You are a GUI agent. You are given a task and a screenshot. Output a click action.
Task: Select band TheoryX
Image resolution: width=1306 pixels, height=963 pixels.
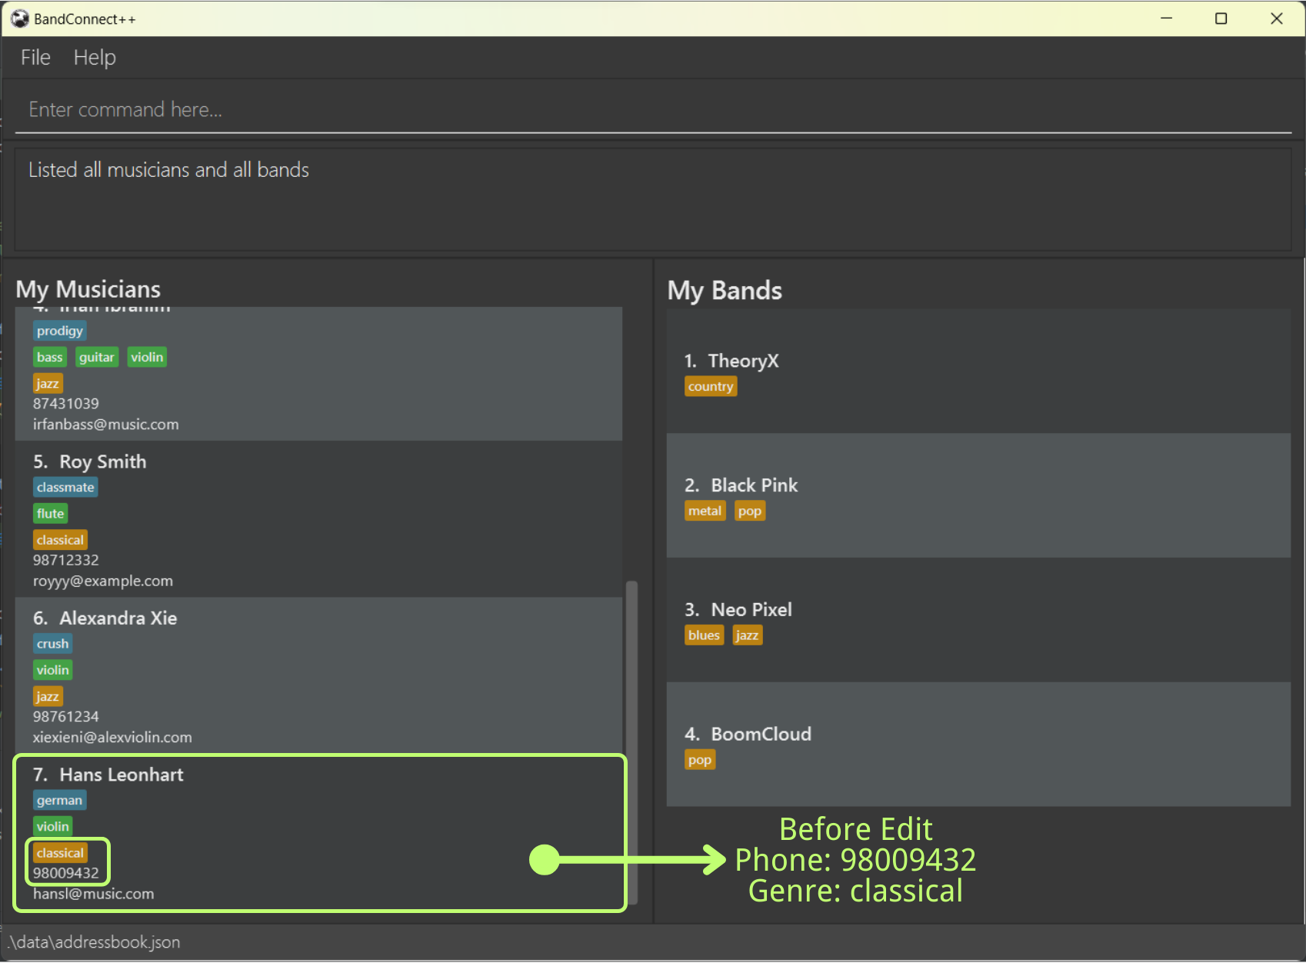tap(978, 372)
